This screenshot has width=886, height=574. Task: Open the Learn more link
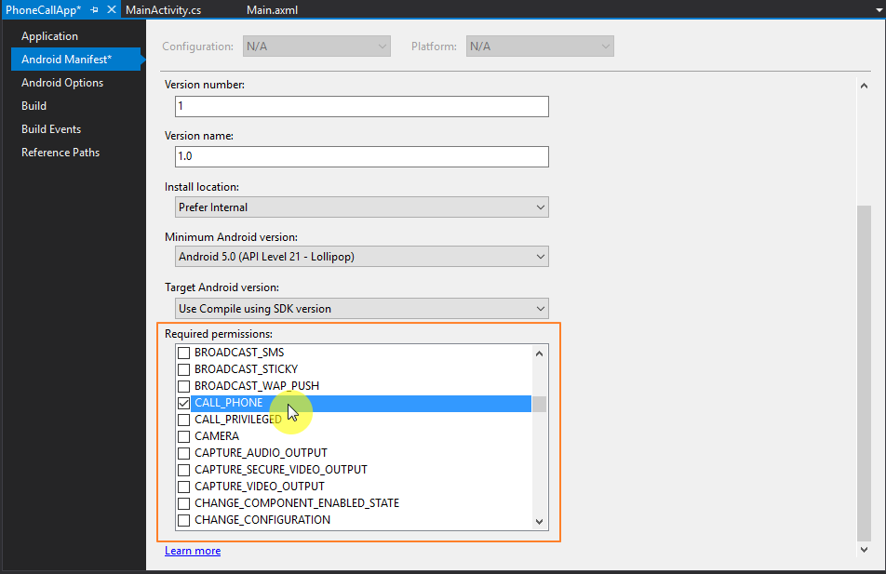tap(193, 550)
